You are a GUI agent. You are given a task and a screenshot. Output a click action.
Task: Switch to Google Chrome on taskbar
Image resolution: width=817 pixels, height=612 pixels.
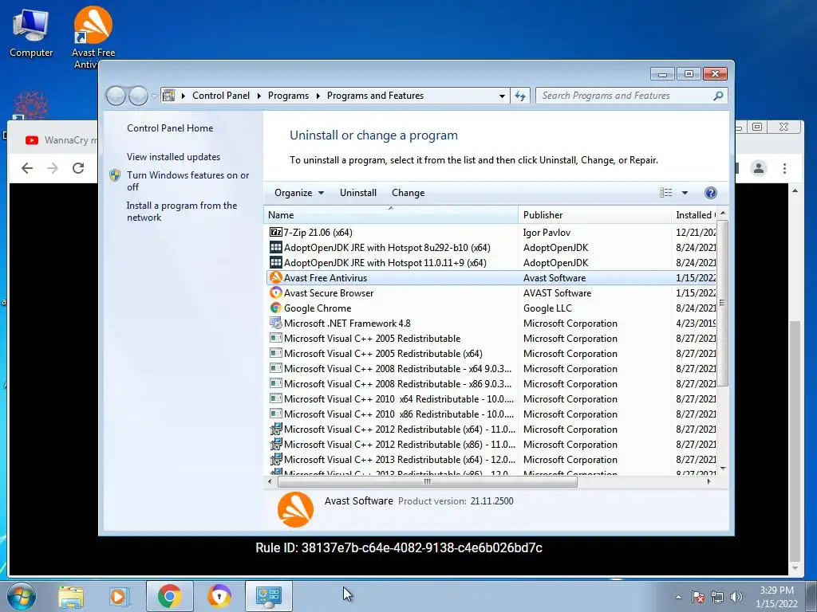click(x=169, y=596)
